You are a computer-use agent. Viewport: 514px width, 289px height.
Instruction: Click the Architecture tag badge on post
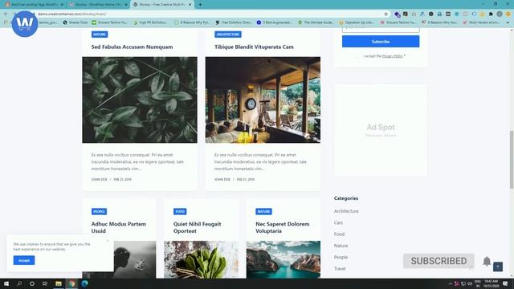(x=228, y=35)
